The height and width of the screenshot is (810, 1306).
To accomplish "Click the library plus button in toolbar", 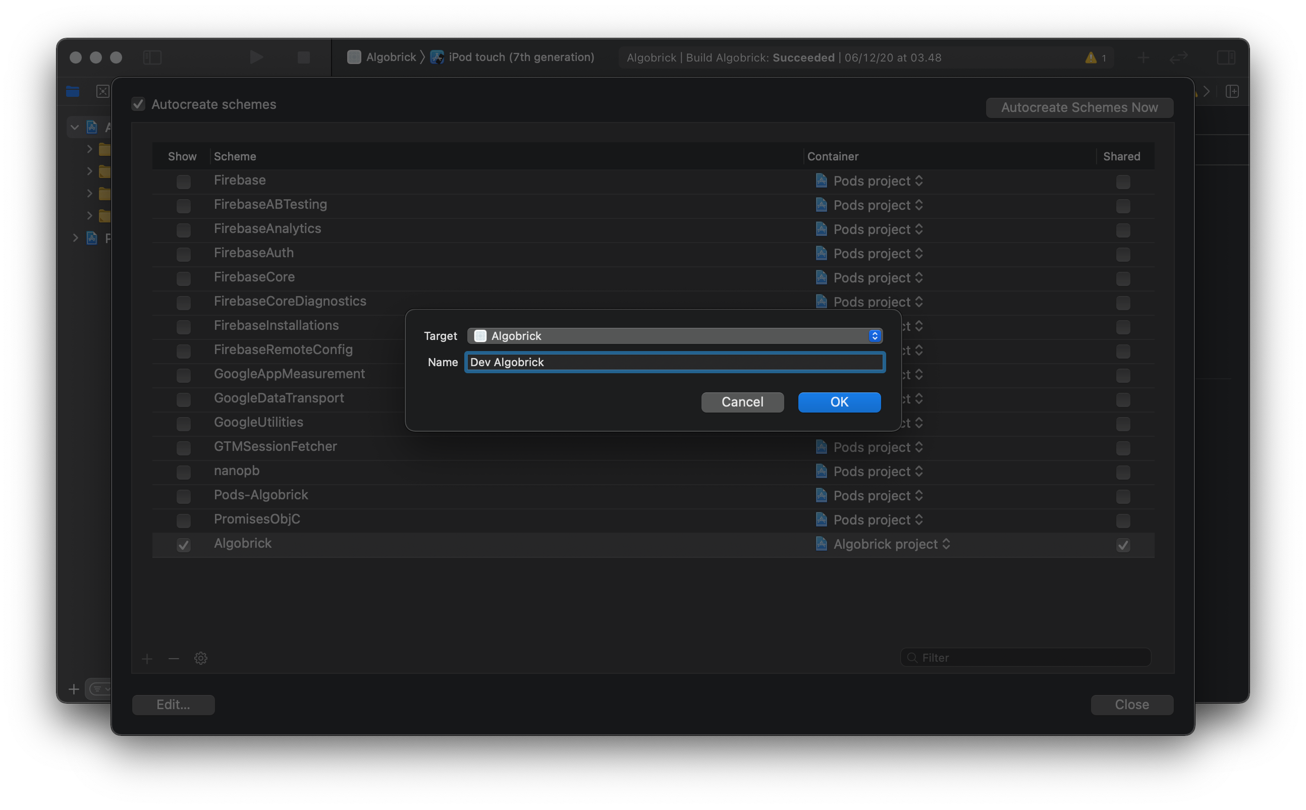I will (x=1142, y=57).
